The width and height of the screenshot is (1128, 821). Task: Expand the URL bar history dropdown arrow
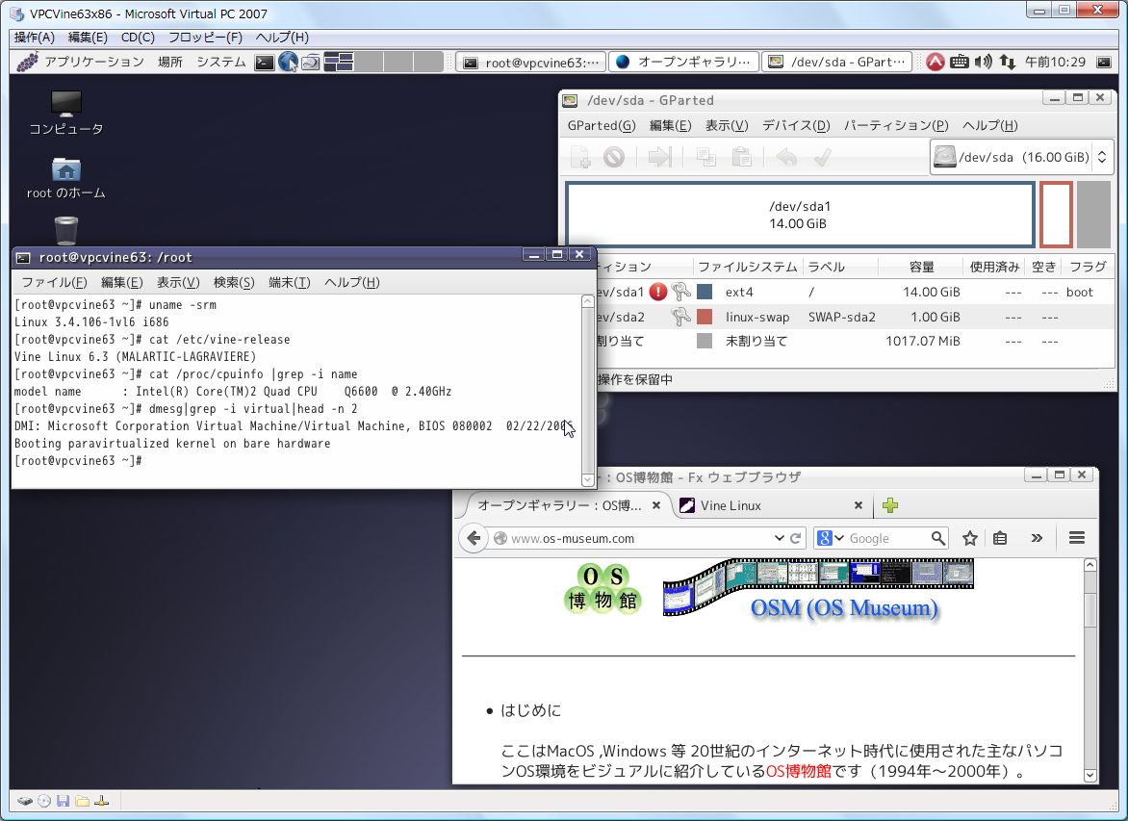[x=779, y=538]
